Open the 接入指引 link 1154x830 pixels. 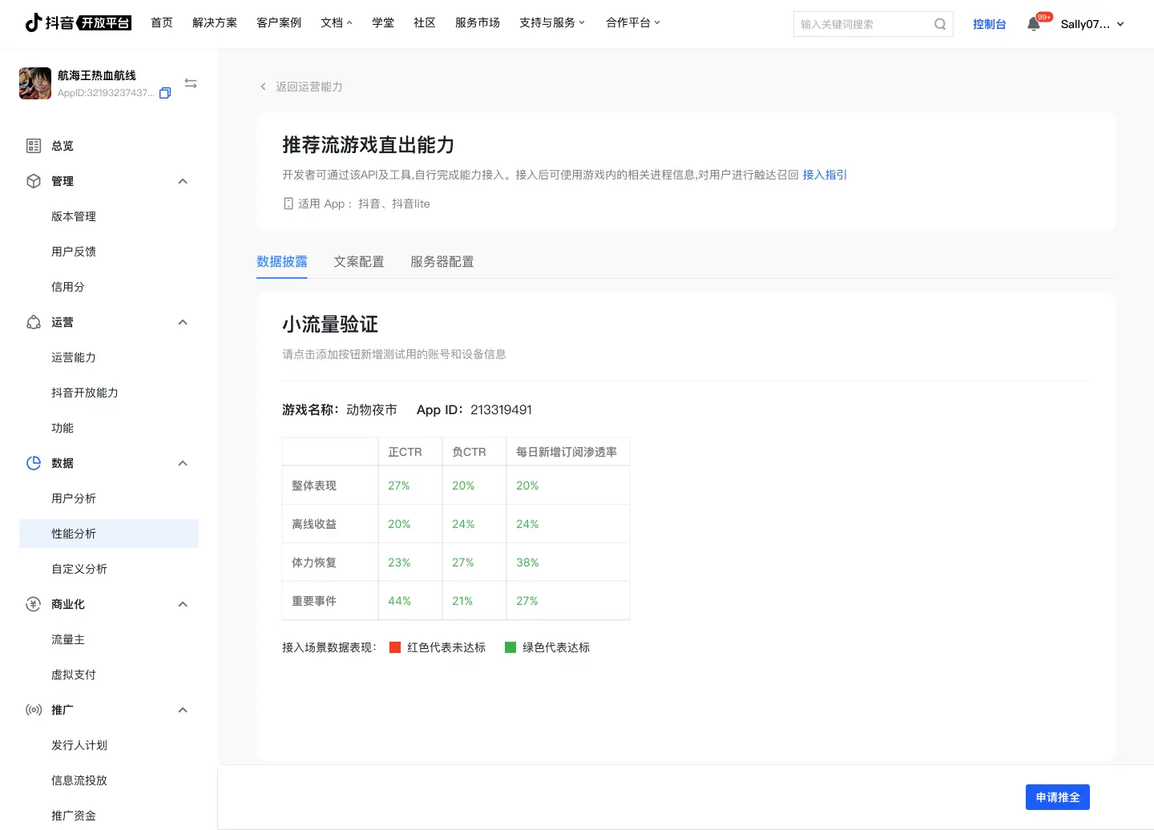pos(825,175)
